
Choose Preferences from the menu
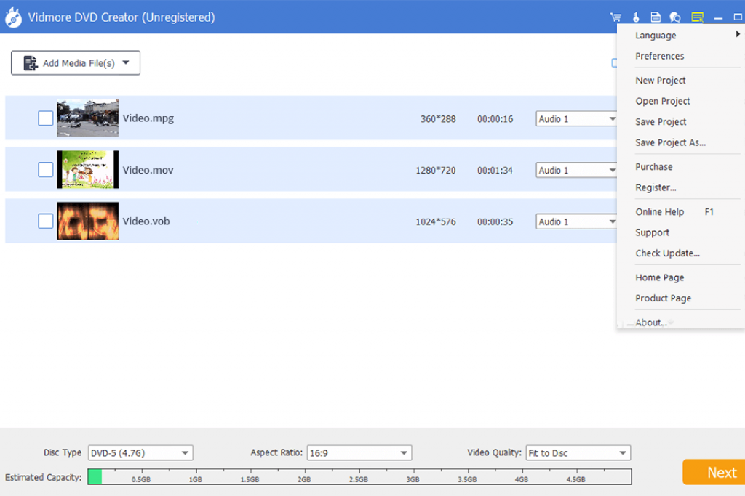[659, 56]
